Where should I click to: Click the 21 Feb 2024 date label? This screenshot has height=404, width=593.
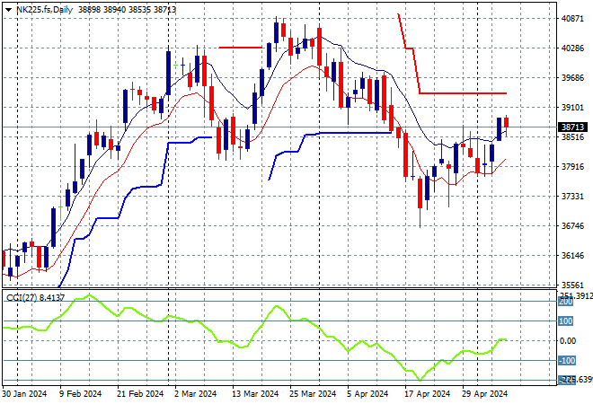(140, 394)
